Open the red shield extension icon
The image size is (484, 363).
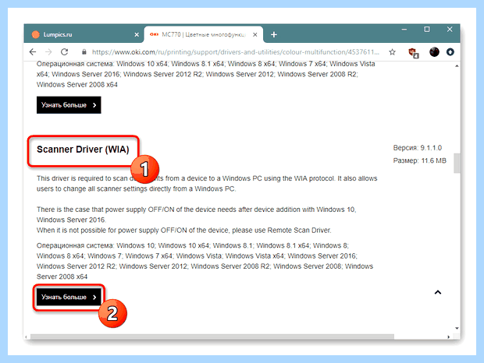[413, 52]
